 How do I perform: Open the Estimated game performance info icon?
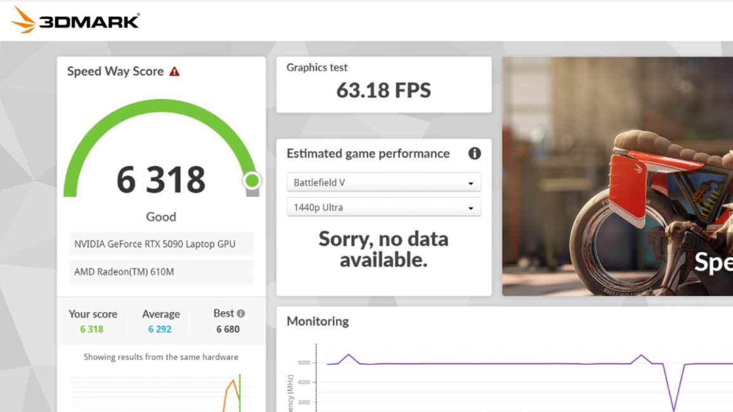pyautogui.click(x=474, y=153)
